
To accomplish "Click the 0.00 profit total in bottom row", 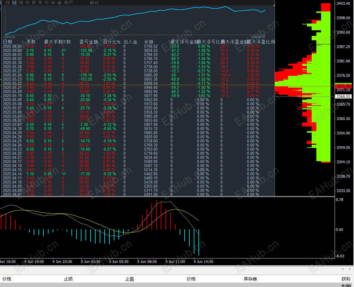I will click(346, 285).
